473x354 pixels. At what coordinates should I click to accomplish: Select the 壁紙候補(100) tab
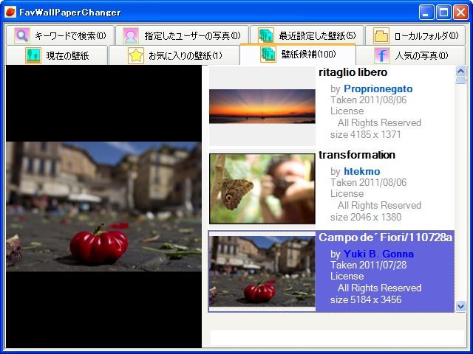coord(298,54)
